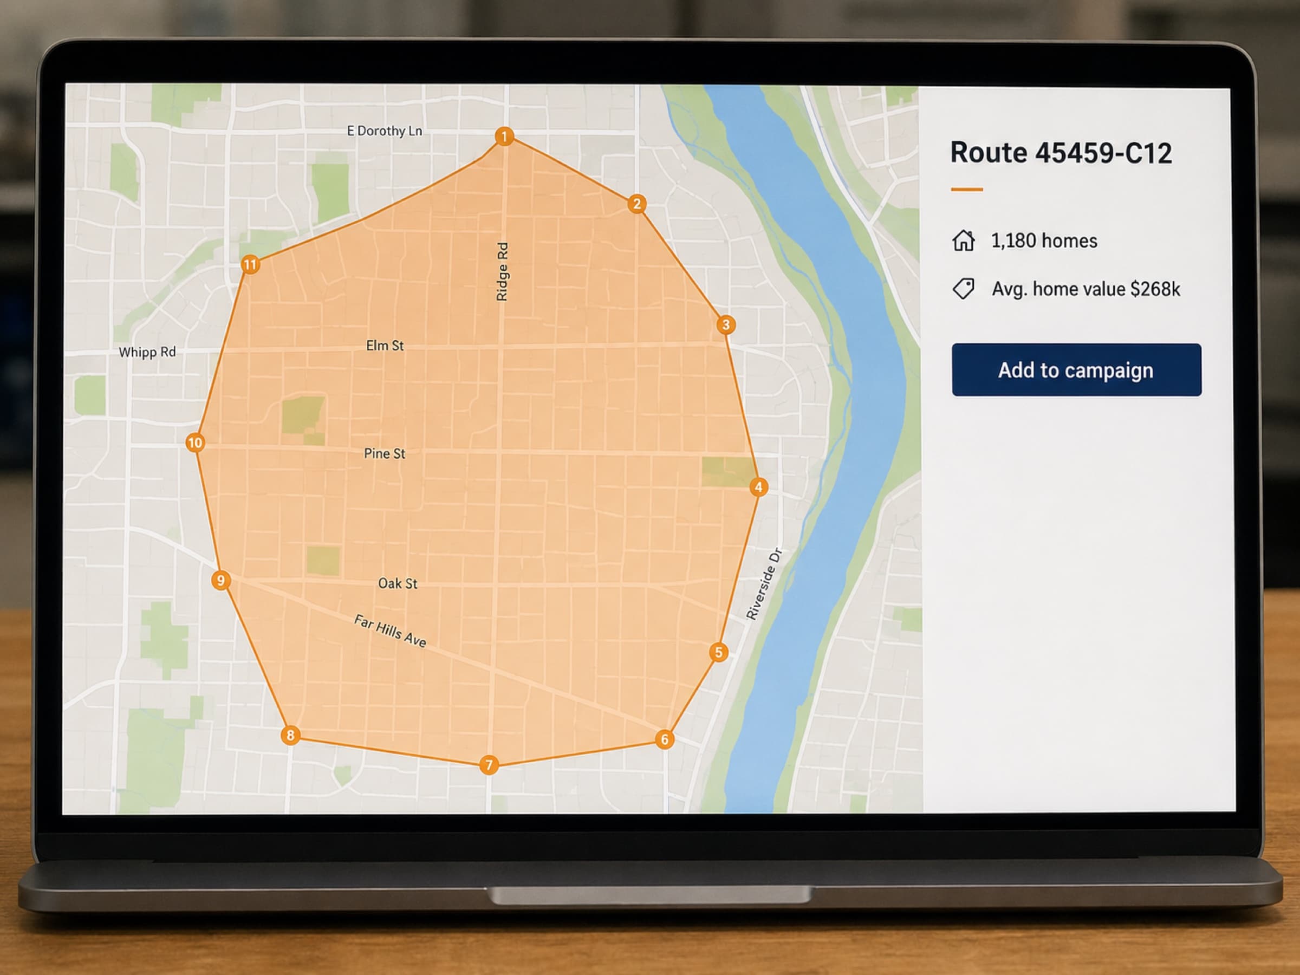Click the house icon beside homes count
Viewport: 1300px width, 975px height.
[963, 240]
